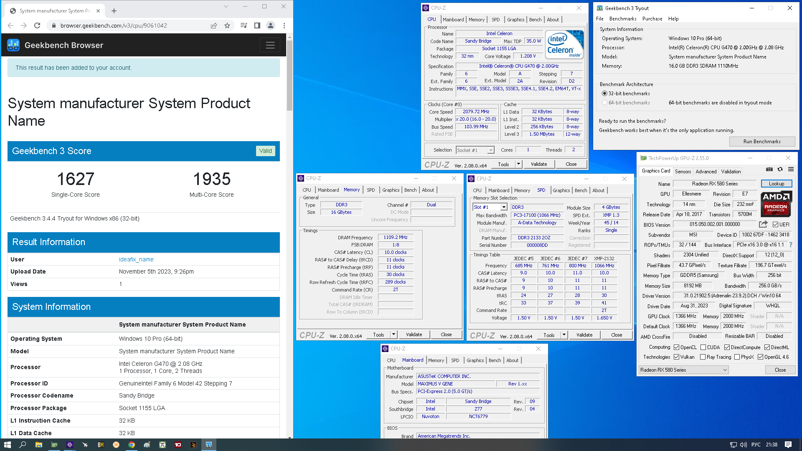Go back in Chrome
The height and width of the screenshot is (451, 802).
[x=10, y=25]
